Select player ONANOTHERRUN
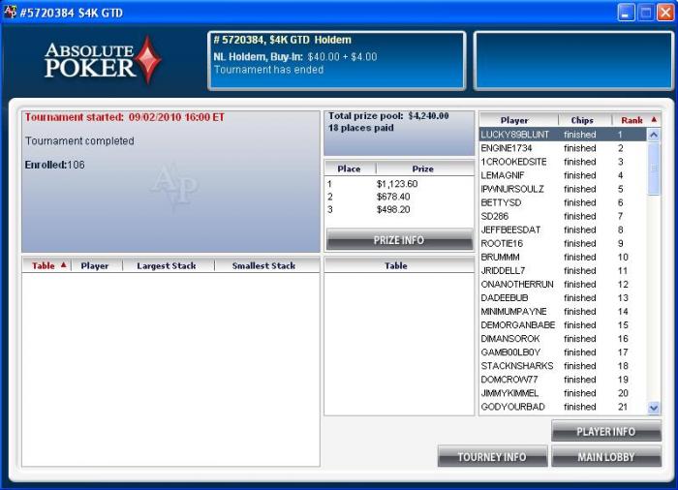The height and width of the screenshot is (490, 678). [x=563, y=284]
